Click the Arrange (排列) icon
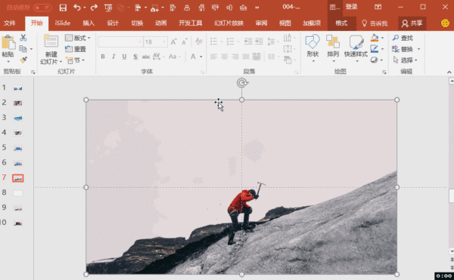 pos(333,48)
